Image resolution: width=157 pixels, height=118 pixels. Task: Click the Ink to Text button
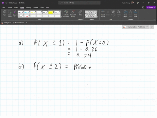131,14
